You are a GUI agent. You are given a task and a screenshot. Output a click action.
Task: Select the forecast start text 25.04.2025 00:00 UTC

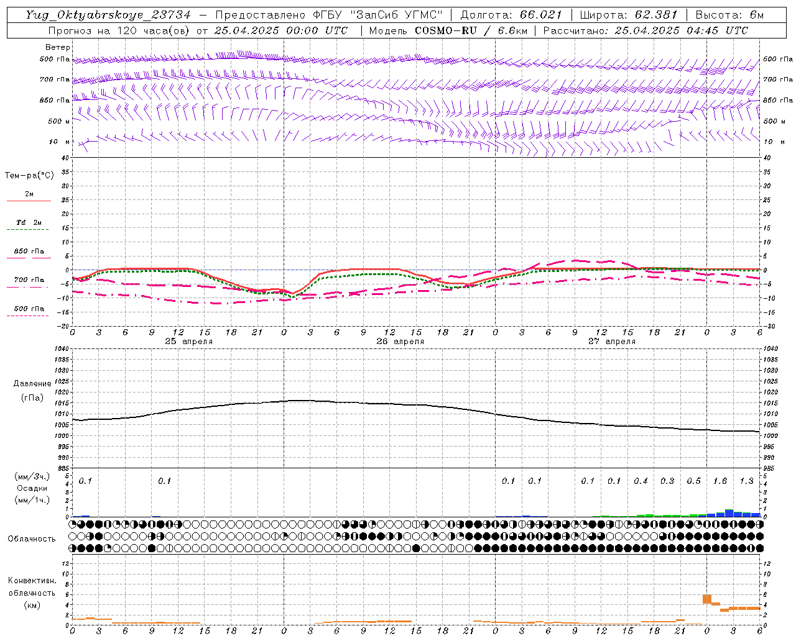click(281, 30)
